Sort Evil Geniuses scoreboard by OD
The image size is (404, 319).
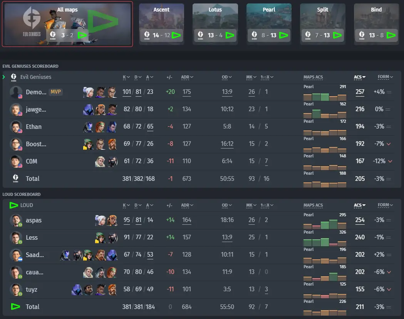(227, 77)
